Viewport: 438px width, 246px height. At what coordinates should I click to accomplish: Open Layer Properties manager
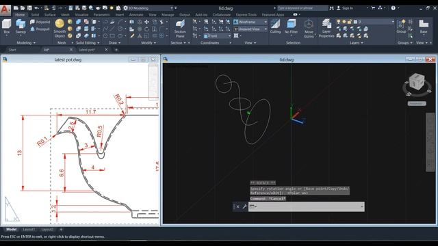click(x=326, y=28)
